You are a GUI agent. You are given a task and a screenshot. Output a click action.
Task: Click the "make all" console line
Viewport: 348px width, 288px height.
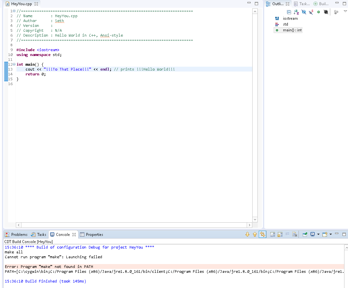click(14, 252)
